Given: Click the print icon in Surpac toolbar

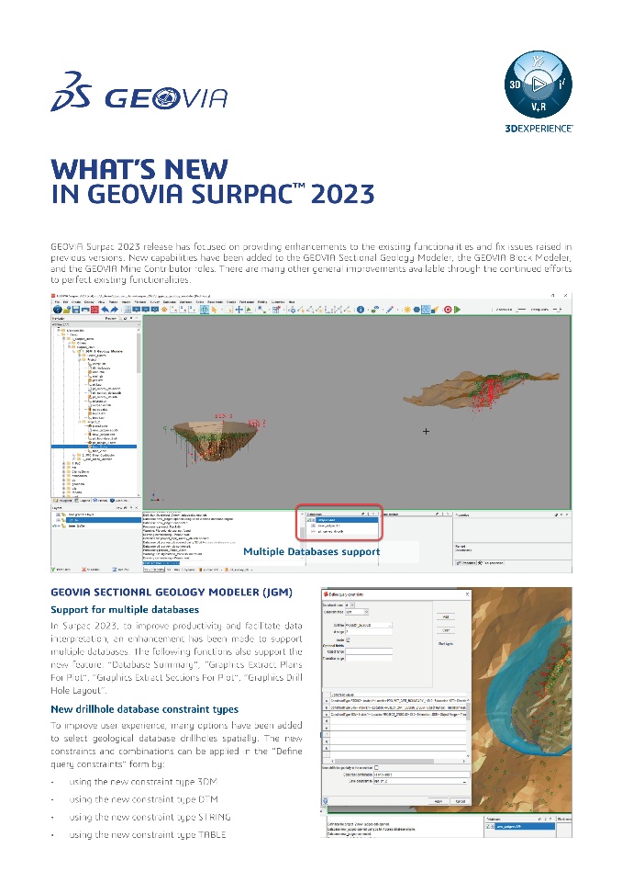Looking at the screenshot, I should (85, 310).
